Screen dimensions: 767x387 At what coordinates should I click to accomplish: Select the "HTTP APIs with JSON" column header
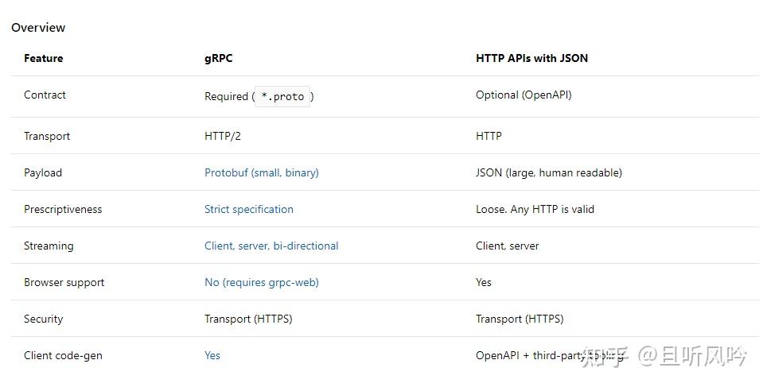[x=531, y=58]
